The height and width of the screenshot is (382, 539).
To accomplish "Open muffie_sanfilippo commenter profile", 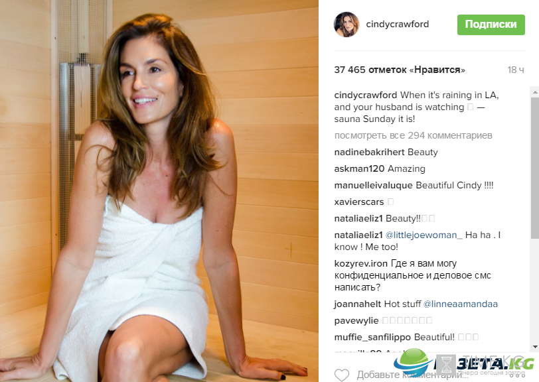I will [x=372, y=338].
